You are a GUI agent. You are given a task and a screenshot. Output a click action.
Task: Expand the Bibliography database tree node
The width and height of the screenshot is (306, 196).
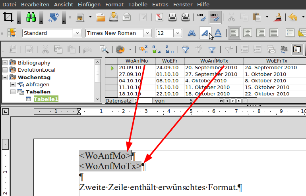pyautogui.click(x=5, y=63)
